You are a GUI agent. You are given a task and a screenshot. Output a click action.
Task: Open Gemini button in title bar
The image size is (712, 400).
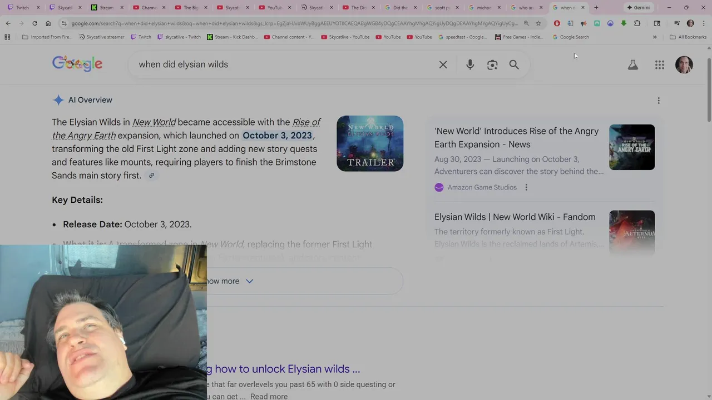click(x=638, y=7)
